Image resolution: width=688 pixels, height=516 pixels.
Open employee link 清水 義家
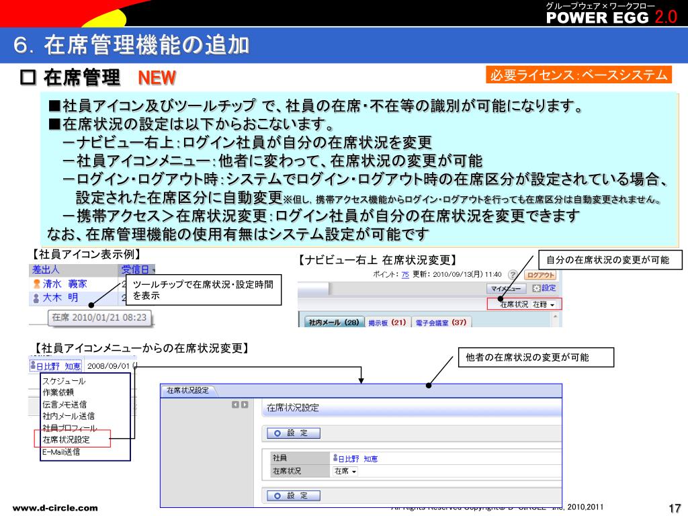[x=65, y=284]
